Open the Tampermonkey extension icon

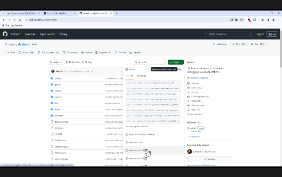click(249, 20)
